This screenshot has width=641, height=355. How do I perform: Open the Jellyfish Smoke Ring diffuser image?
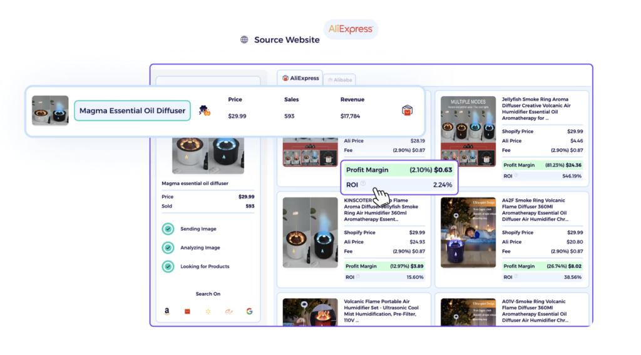468,131
